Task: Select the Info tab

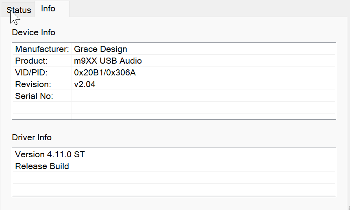Action: click(x=48, y=9)
